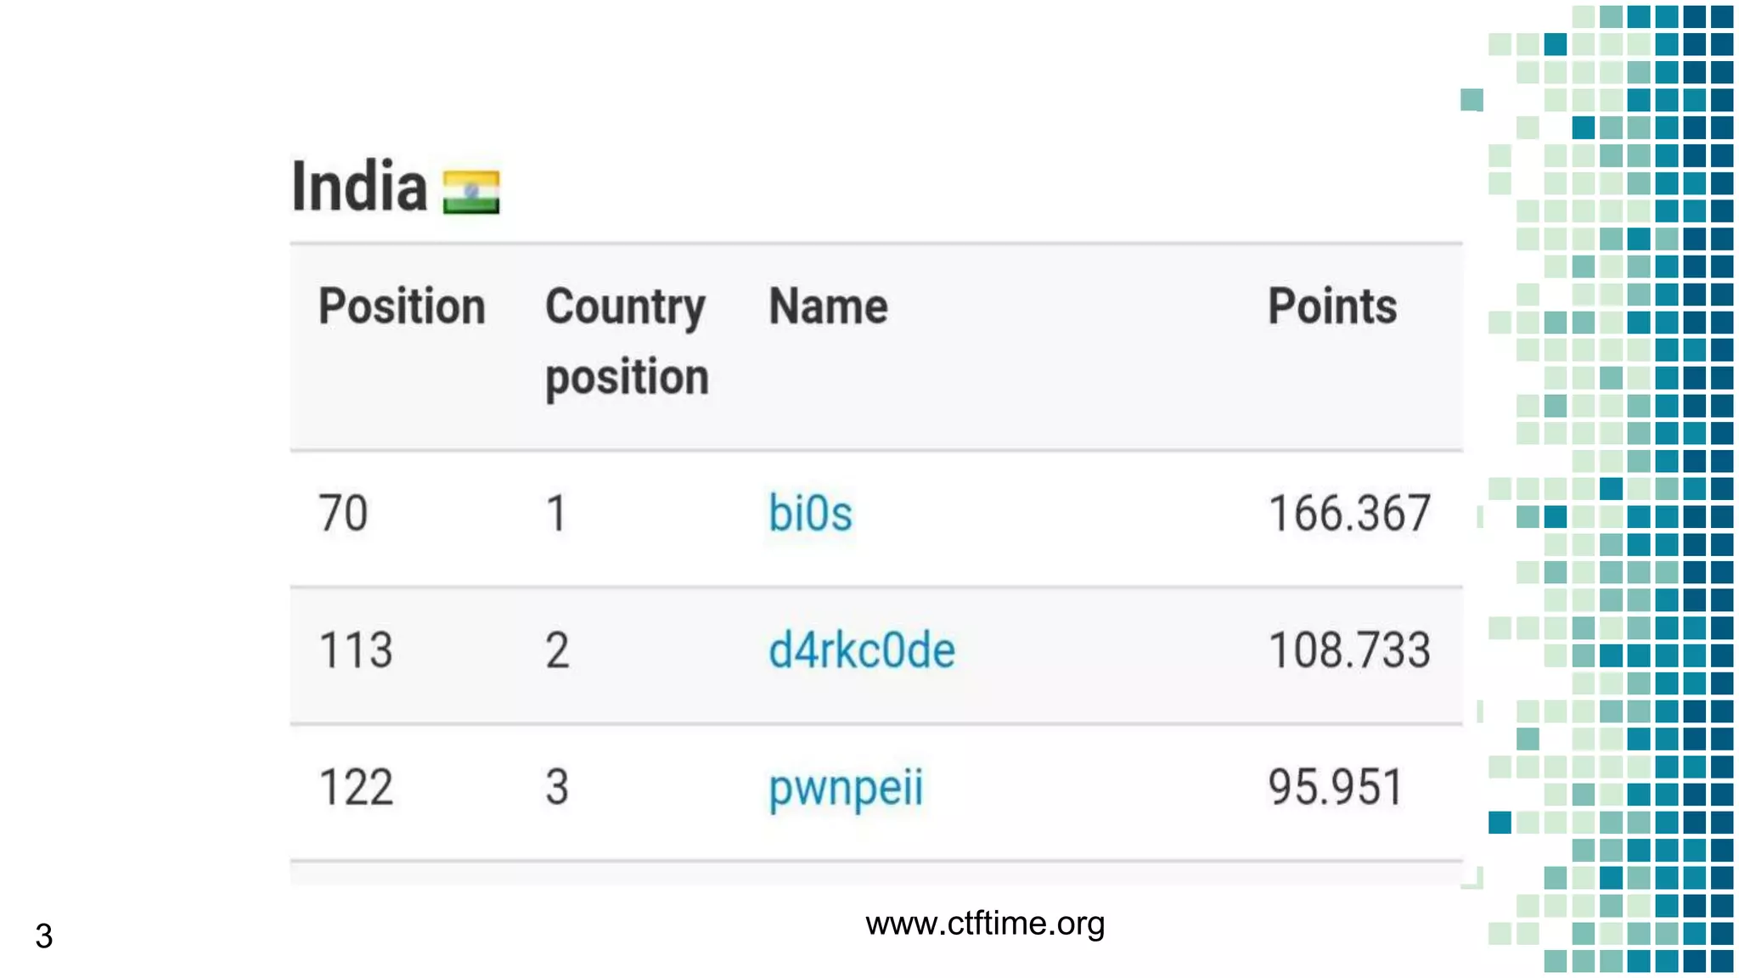Select points value 166.367
Viewport: 1739px width, 978px height.
[1349, 514]
